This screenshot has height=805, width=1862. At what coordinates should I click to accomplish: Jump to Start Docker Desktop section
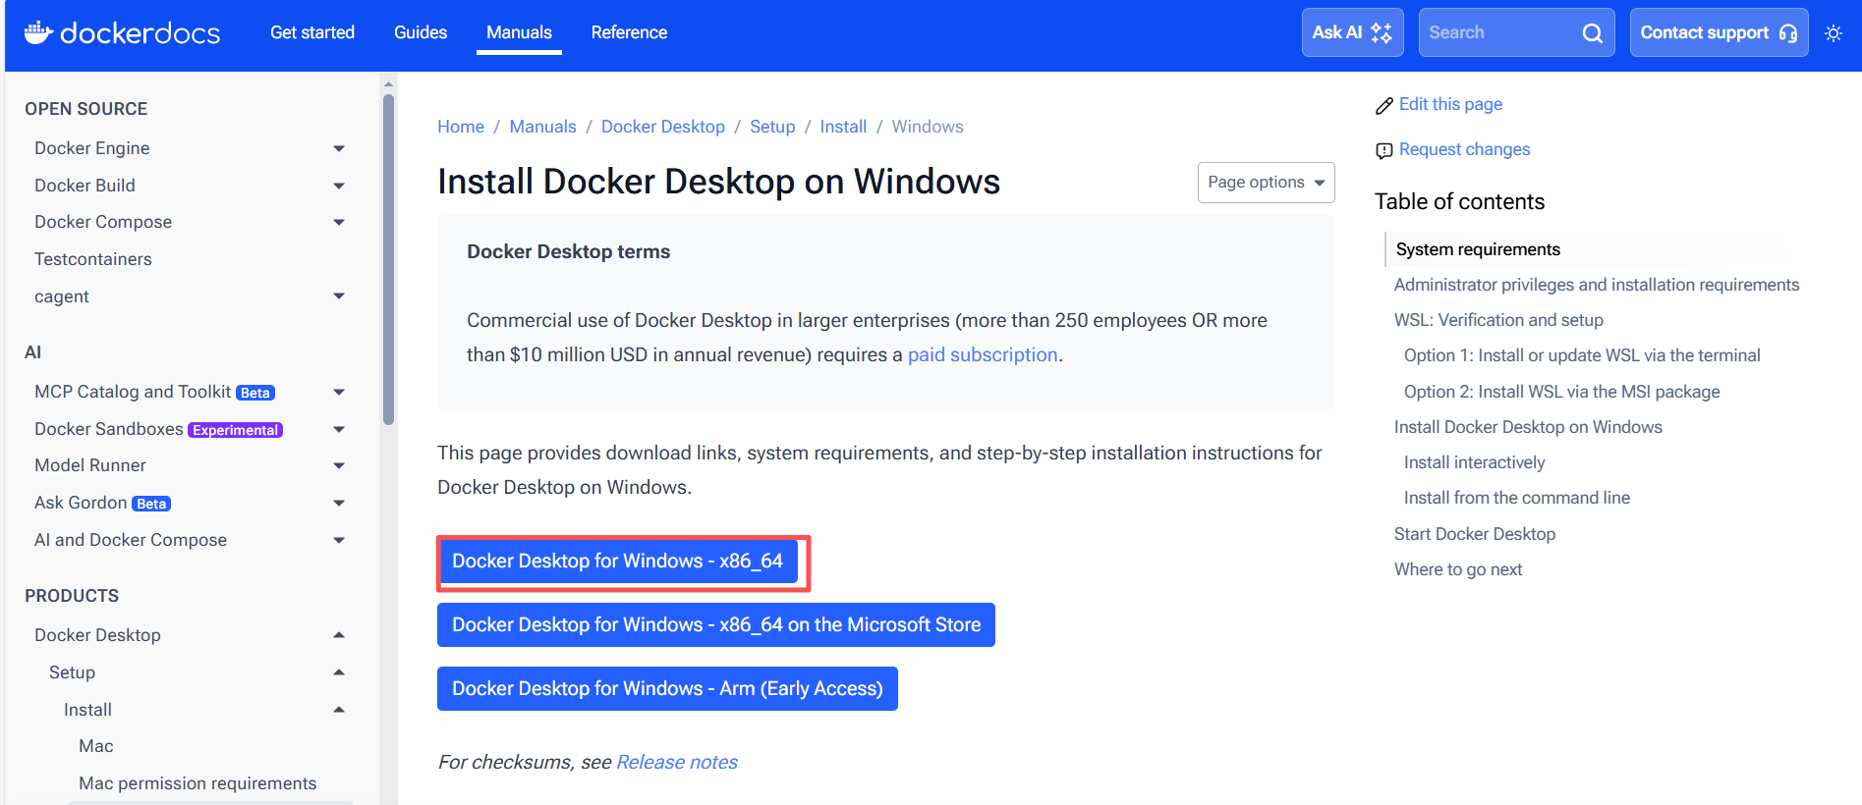click(1475, 534)
